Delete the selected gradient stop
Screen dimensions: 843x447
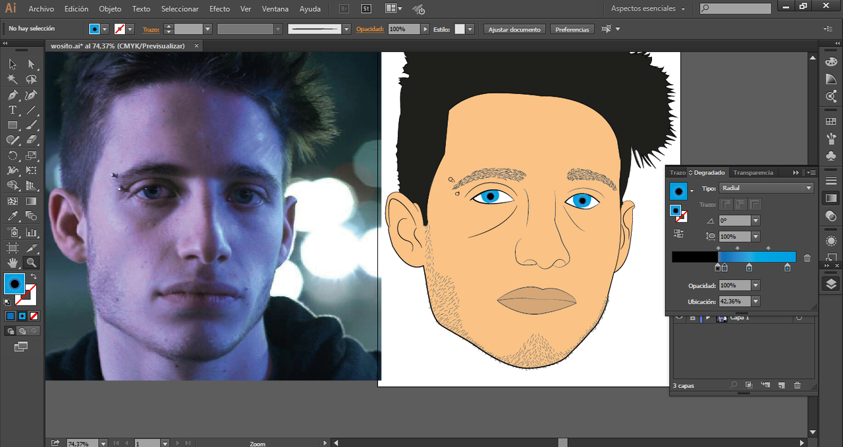(x=807, y=258)
